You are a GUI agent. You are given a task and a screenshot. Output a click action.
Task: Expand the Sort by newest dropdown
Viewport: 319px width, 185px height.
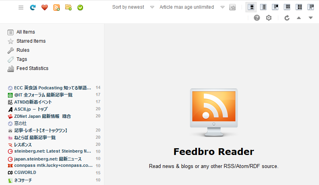click(x=133, y=7)
